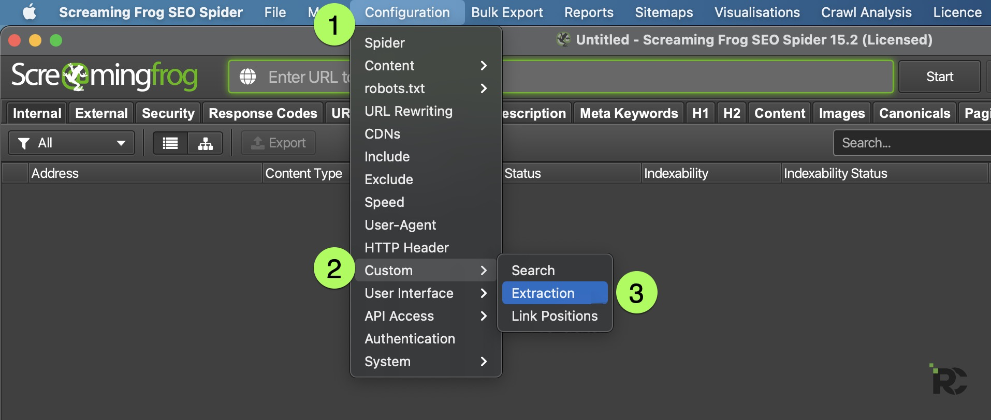This screenshot has width=991, height=420.
Task: Sort by Status column header
Action: pos(571,173)
